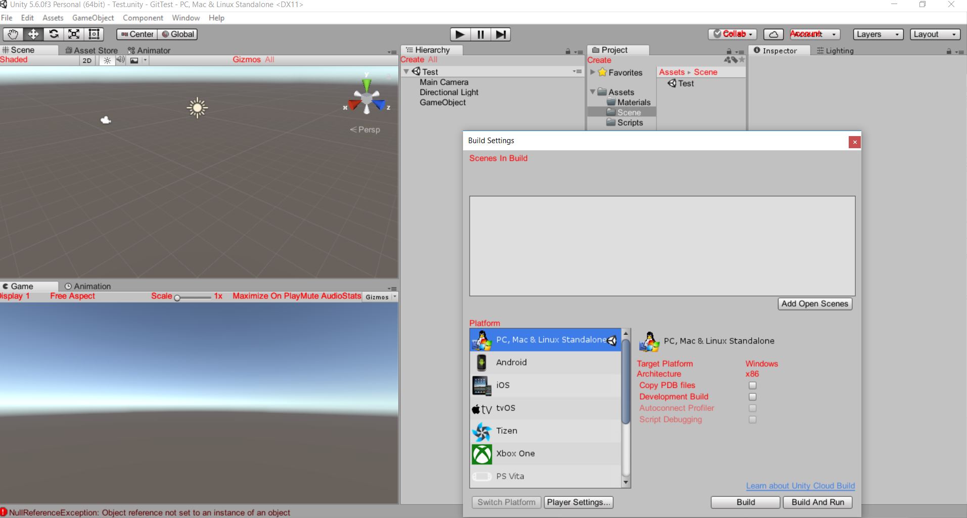Viewport: 967px width, 518px height.
Task: Switch to the Lighting tab
Action: tap(835, 51)
